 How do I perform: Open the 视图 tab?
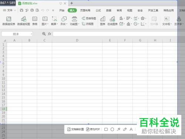[129, 10]
